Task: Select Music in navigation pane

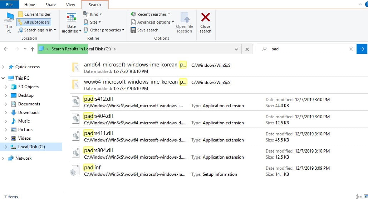Action: pos(24,121)
